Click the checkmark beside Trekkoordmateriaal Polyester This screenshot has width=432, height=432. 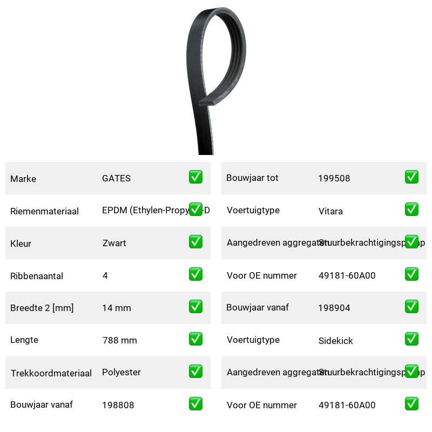[195, 372]
